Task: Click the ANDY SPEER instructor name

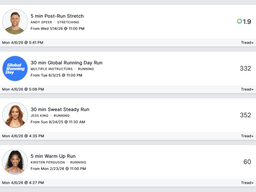Action: click(41, 22)
